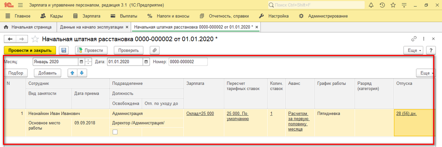Click the Сотрудник column header

[x=67, y=84]
